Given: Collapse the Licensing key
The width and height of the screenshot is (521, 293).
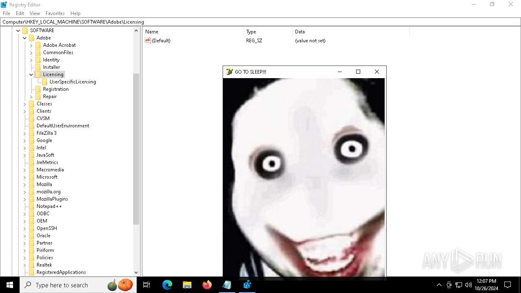Looking at the screenshot, I should tap(31, 74).
